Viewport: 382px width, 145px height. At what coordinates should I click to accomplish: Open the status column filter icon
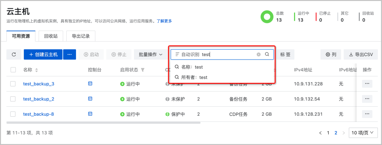143,70
